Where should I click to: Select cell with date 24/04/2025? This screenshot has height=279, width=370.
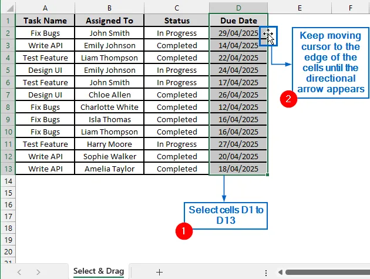pos(238,70)
